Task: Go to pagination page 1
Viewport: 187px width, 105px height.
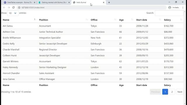Action: click(165, 92)
